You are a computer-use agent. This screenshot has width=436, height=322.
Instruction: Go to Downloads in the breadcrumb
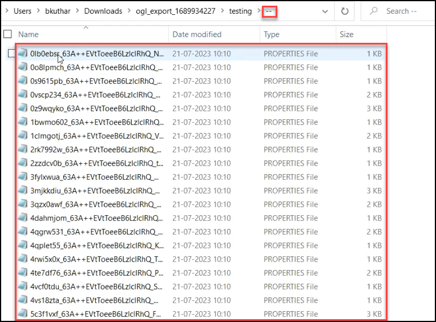[x=103, y=11]
